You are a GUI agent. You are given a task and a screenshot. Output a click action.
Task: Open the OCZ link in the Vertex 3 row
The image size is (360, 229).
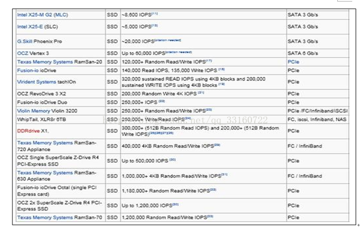(23, 53)
